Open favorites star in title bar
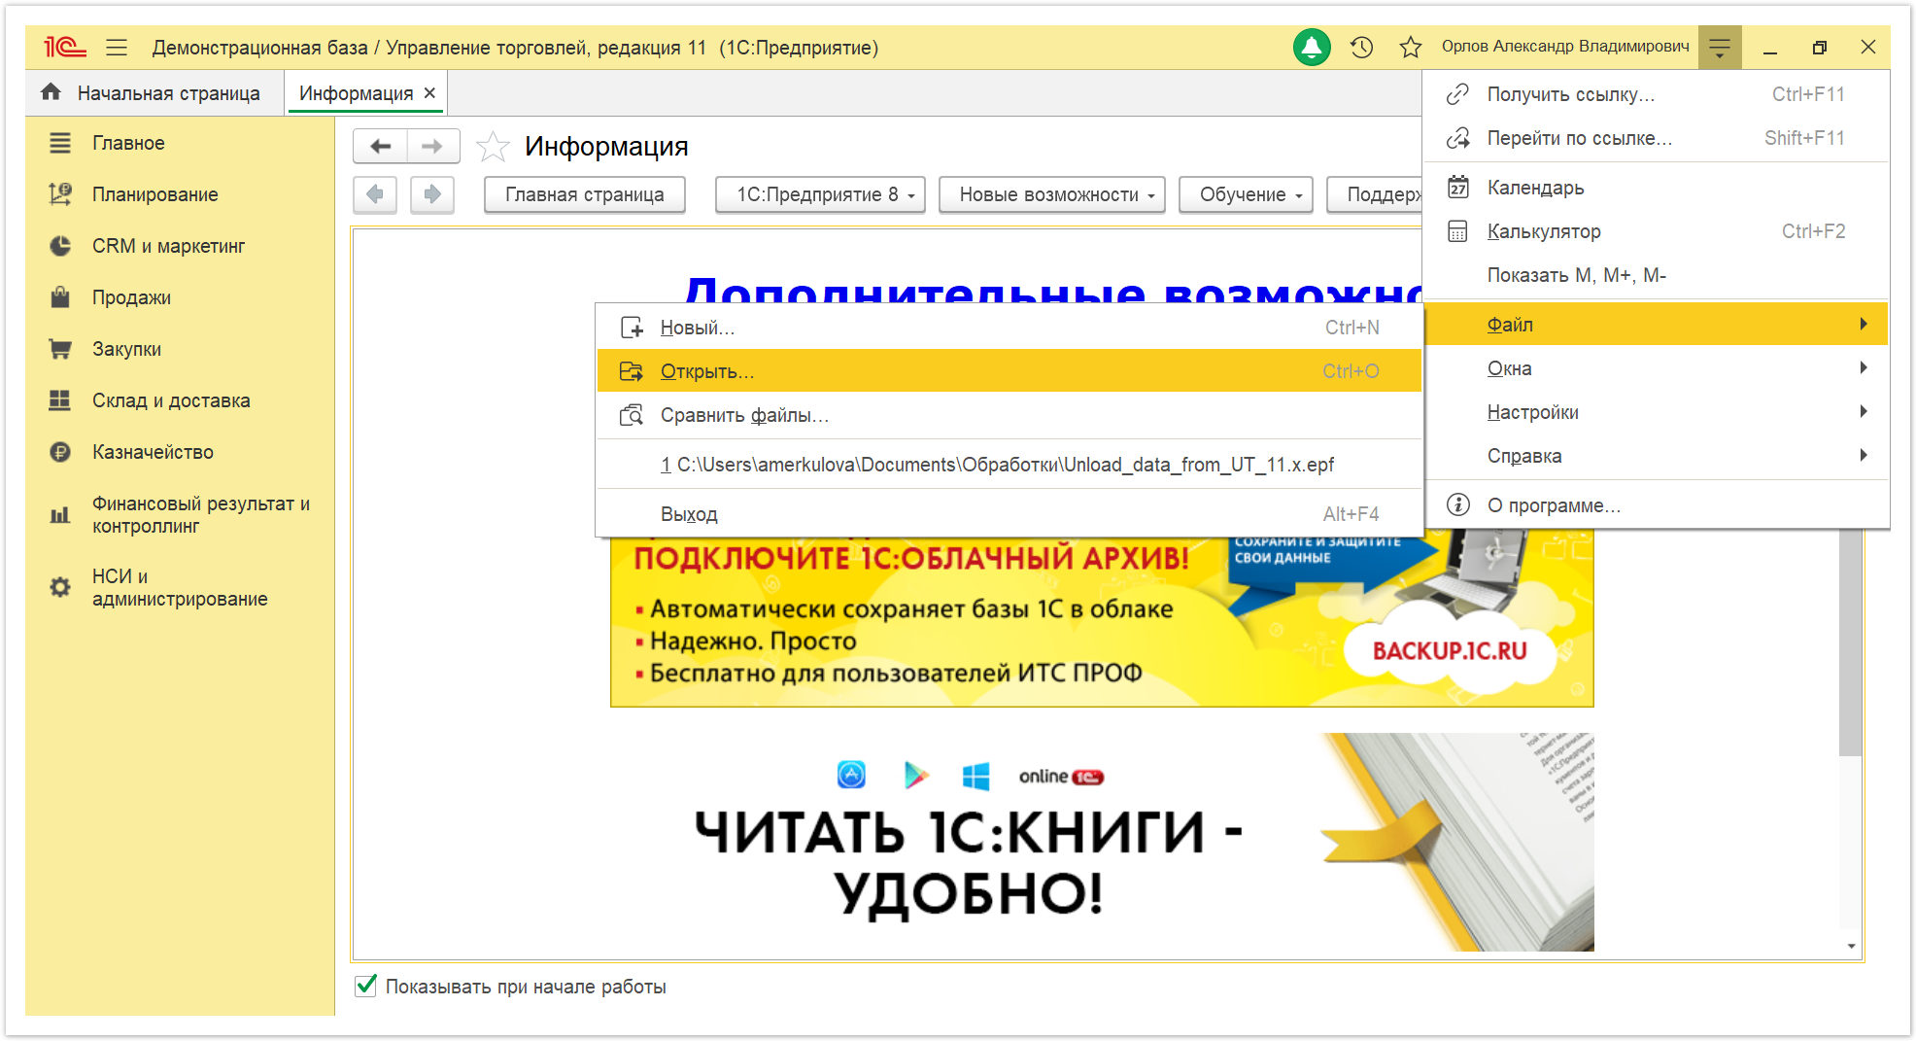Viewport: 1916px width, 1041px height. click(1411, 47)
